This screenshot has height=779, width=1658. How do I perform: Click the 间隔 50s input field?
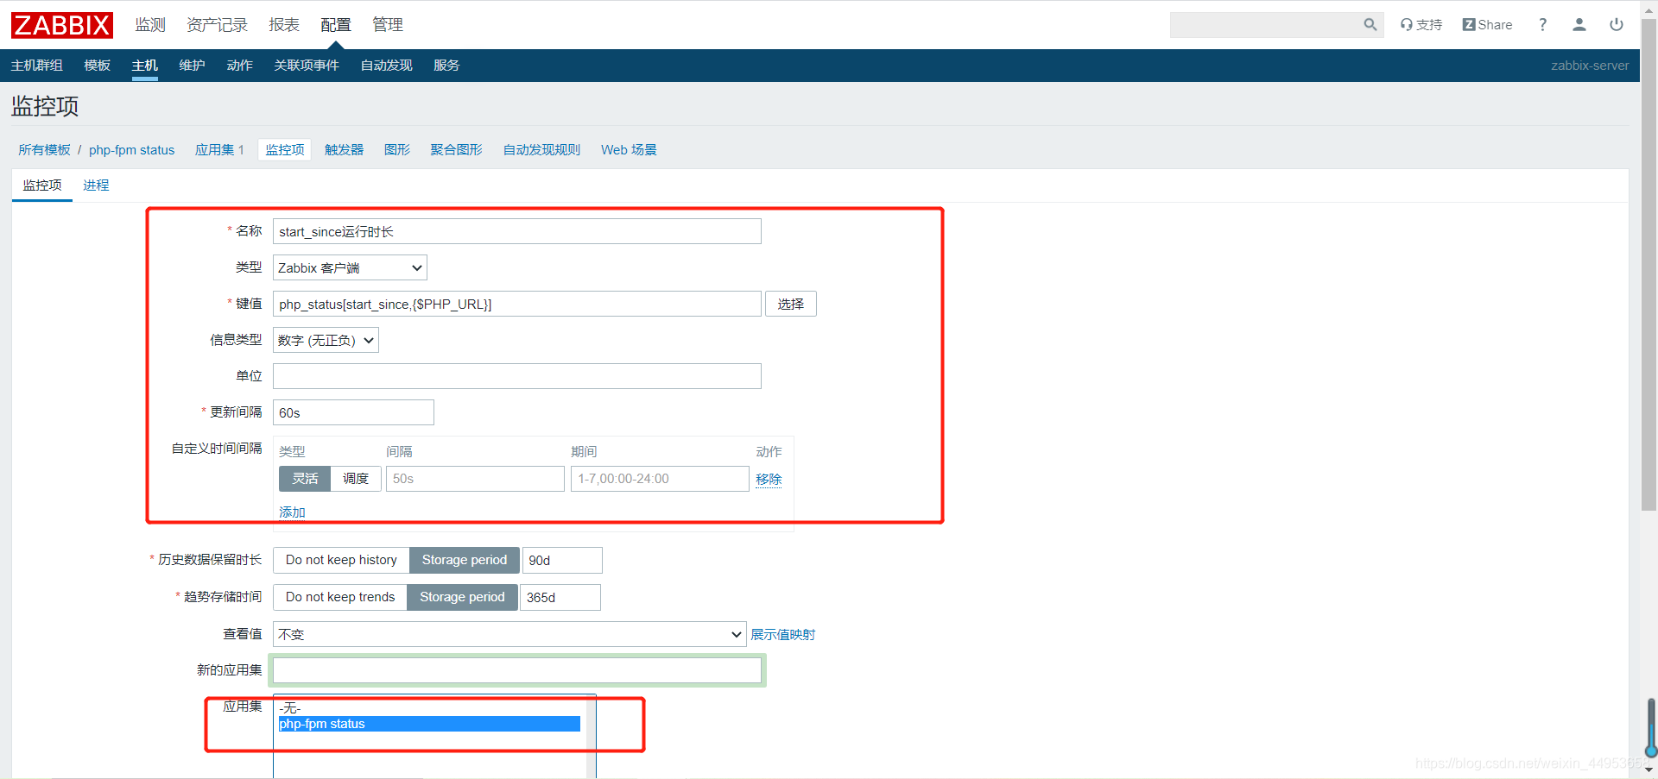click(475, 479)
